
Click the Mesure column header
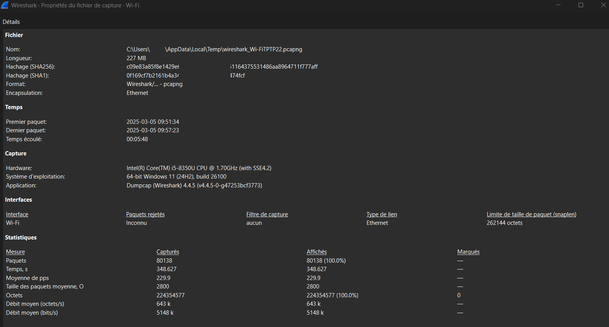click(x=15, y=252)
